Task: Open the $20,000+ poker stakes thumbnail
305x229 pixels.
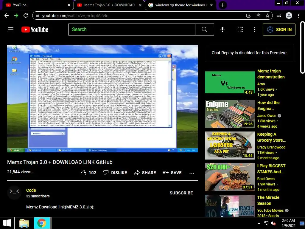Action: [230, 177]
